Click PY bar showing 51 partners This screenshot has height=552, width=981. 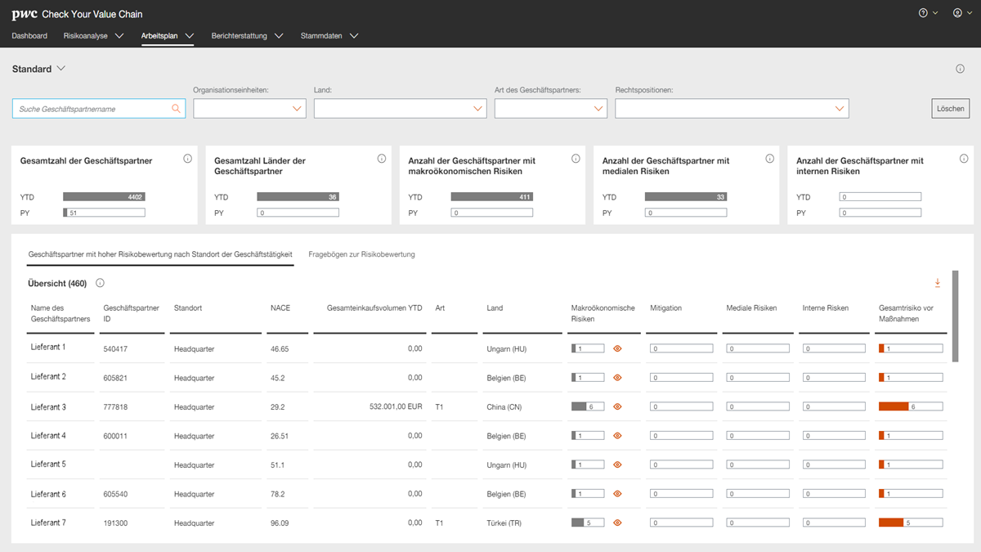pyautogui.click(x=104, y=213)
